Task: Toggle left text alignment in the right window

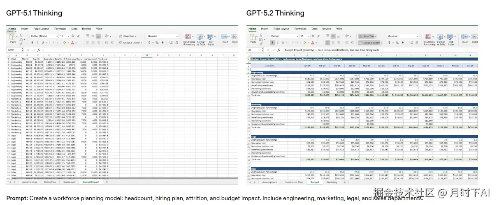Action: [327, 43]
